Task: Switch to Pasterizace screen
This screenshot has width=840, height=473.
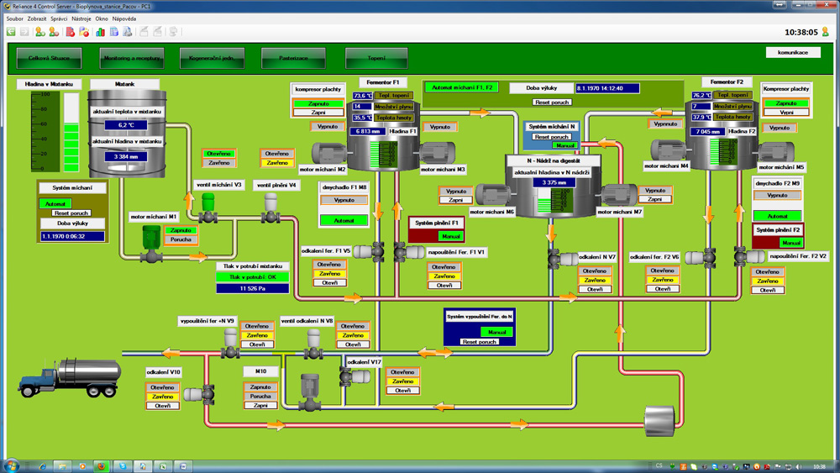Action: [293, 58]
